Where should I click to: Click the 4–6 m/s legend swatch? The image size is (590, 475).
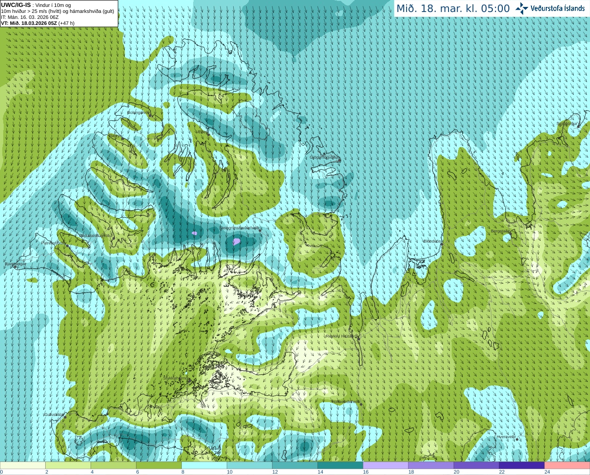tap(114, 465)
